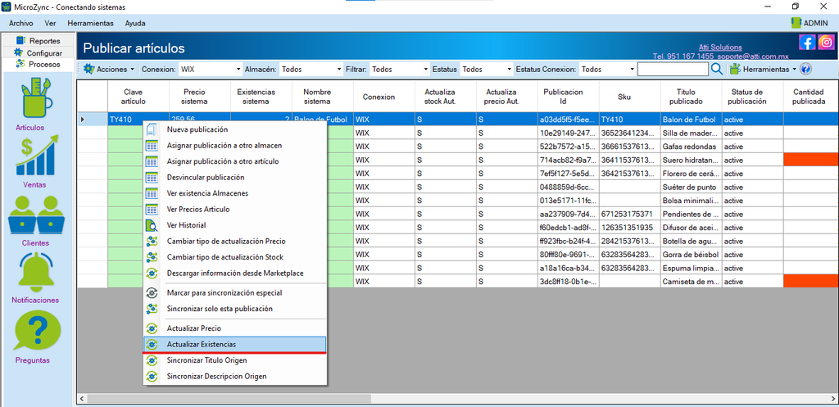Click icon beside Asignar publicación a otro artículo
839x407 pixels.
(x=152, y=161)
